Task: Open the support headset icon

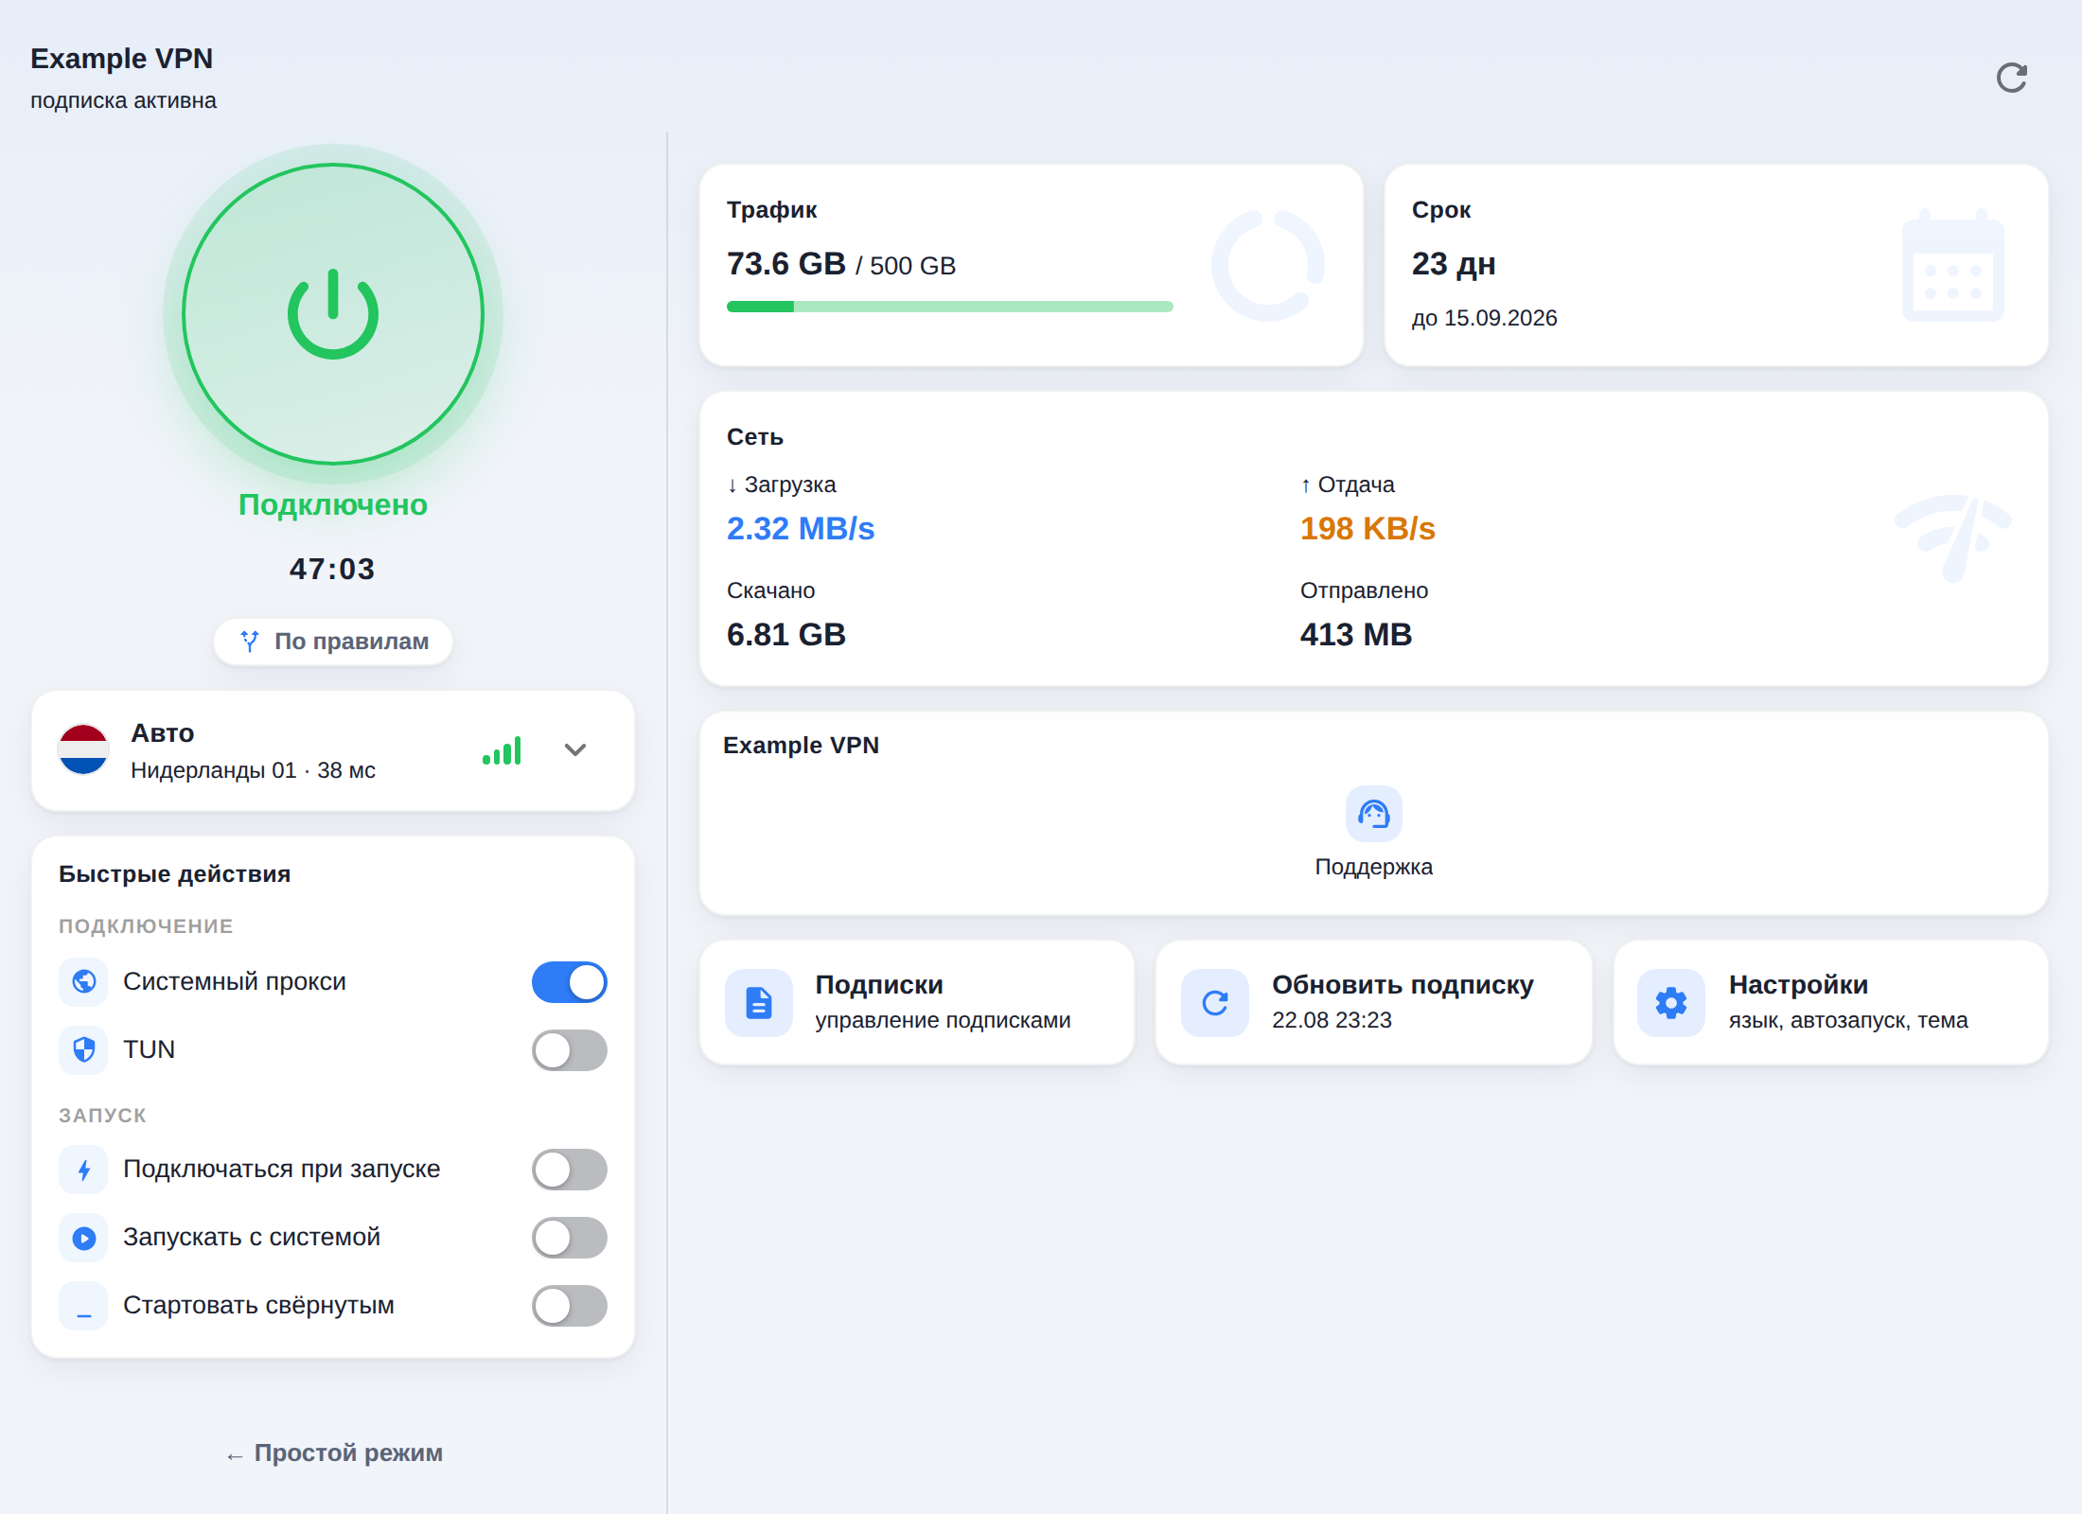Action: click(x=1373, y=814)
